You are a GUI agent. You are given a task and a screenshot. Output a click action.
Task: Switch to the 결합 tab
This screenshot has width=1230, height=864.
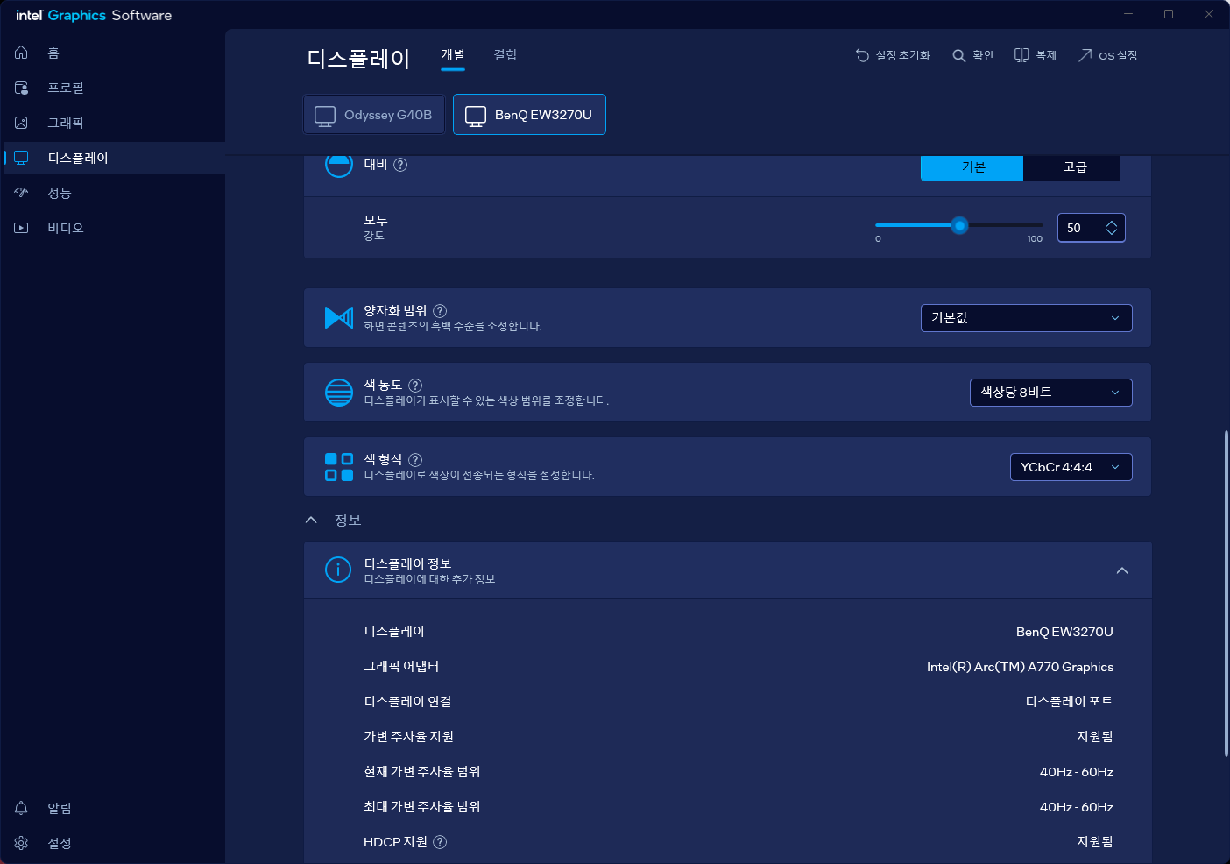coord(505,55)
